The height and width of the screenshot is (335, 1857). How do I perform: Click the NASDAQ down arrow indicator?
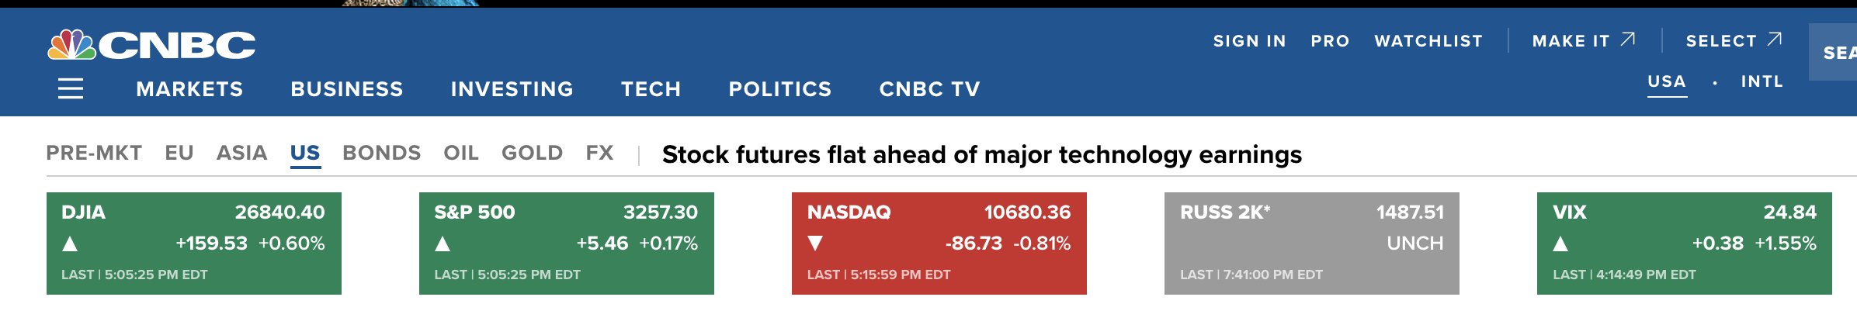(815, 243)
